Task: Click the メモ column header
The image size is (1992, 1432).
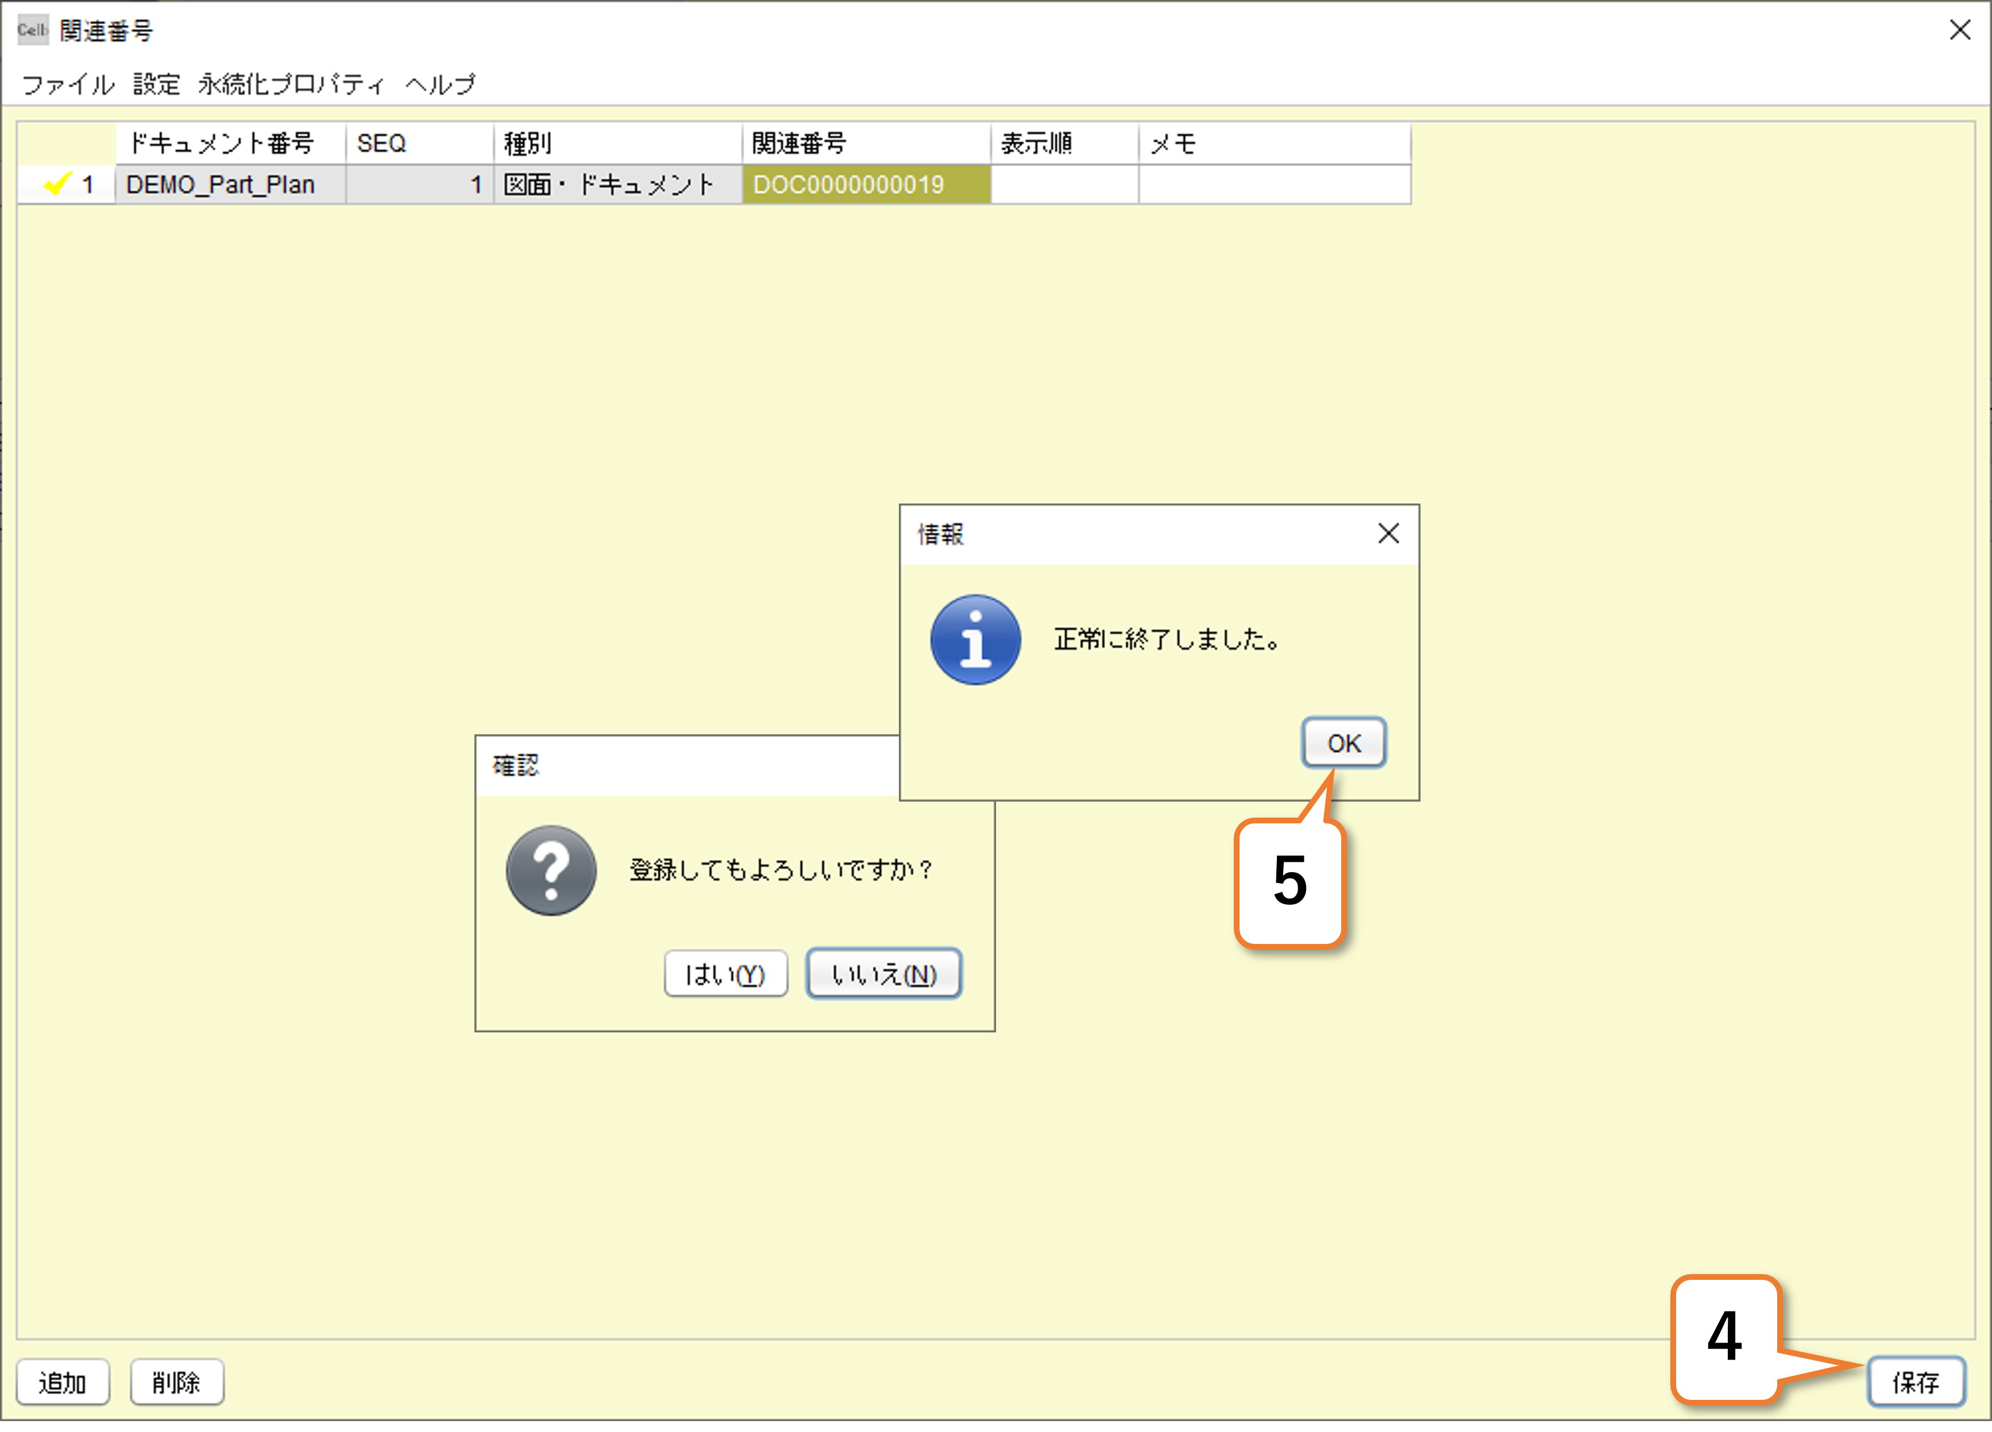Action: coord(1275,143)
